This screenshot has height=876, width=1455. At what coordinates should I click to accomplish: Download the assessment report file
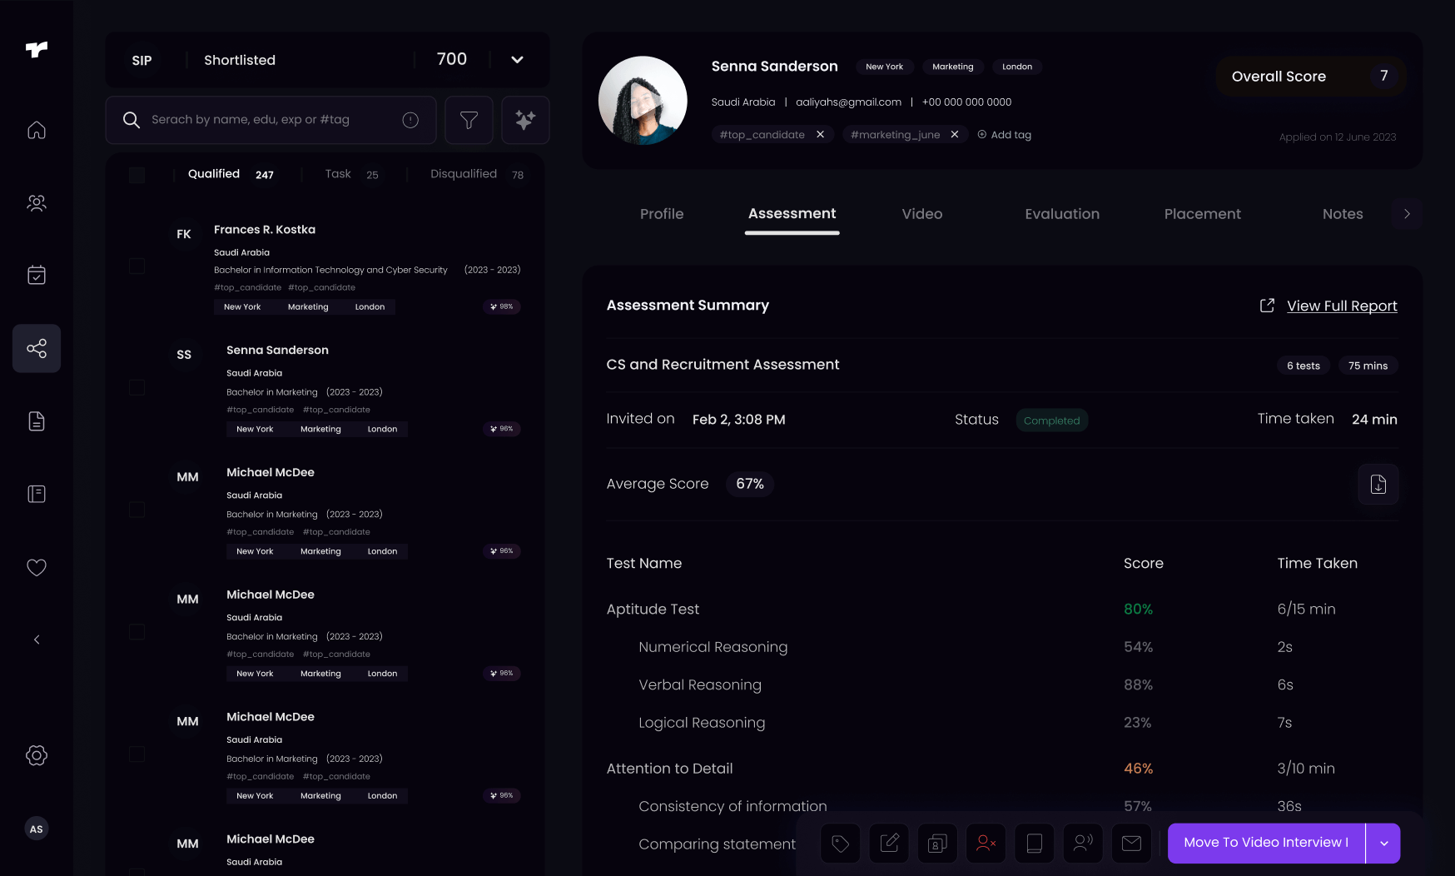(1378, 484)
